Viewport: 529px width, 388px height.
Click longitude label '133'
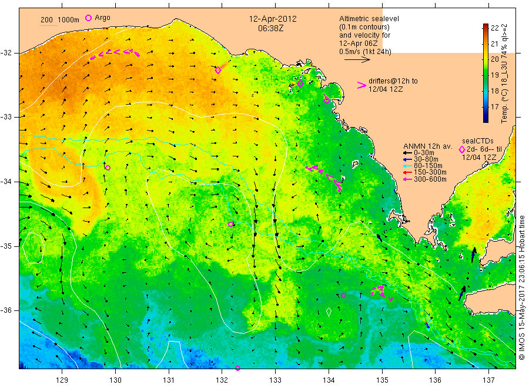275,380
